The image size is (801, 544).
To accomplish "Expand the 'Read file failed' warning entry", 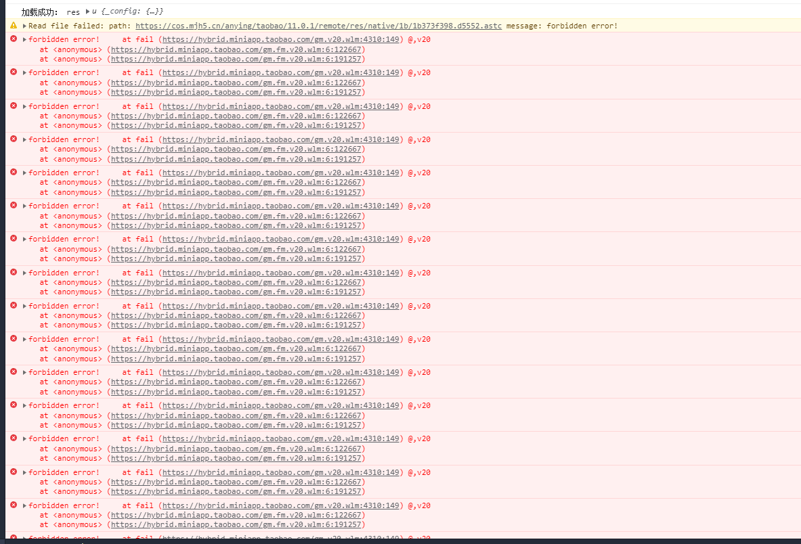I will tap(24, 26).
